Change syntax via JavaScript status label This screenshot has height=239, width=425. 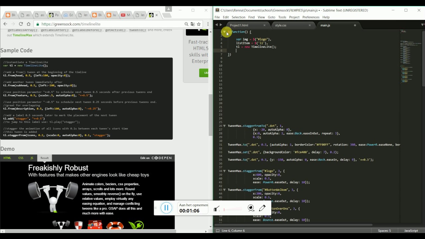pos(411,231)
